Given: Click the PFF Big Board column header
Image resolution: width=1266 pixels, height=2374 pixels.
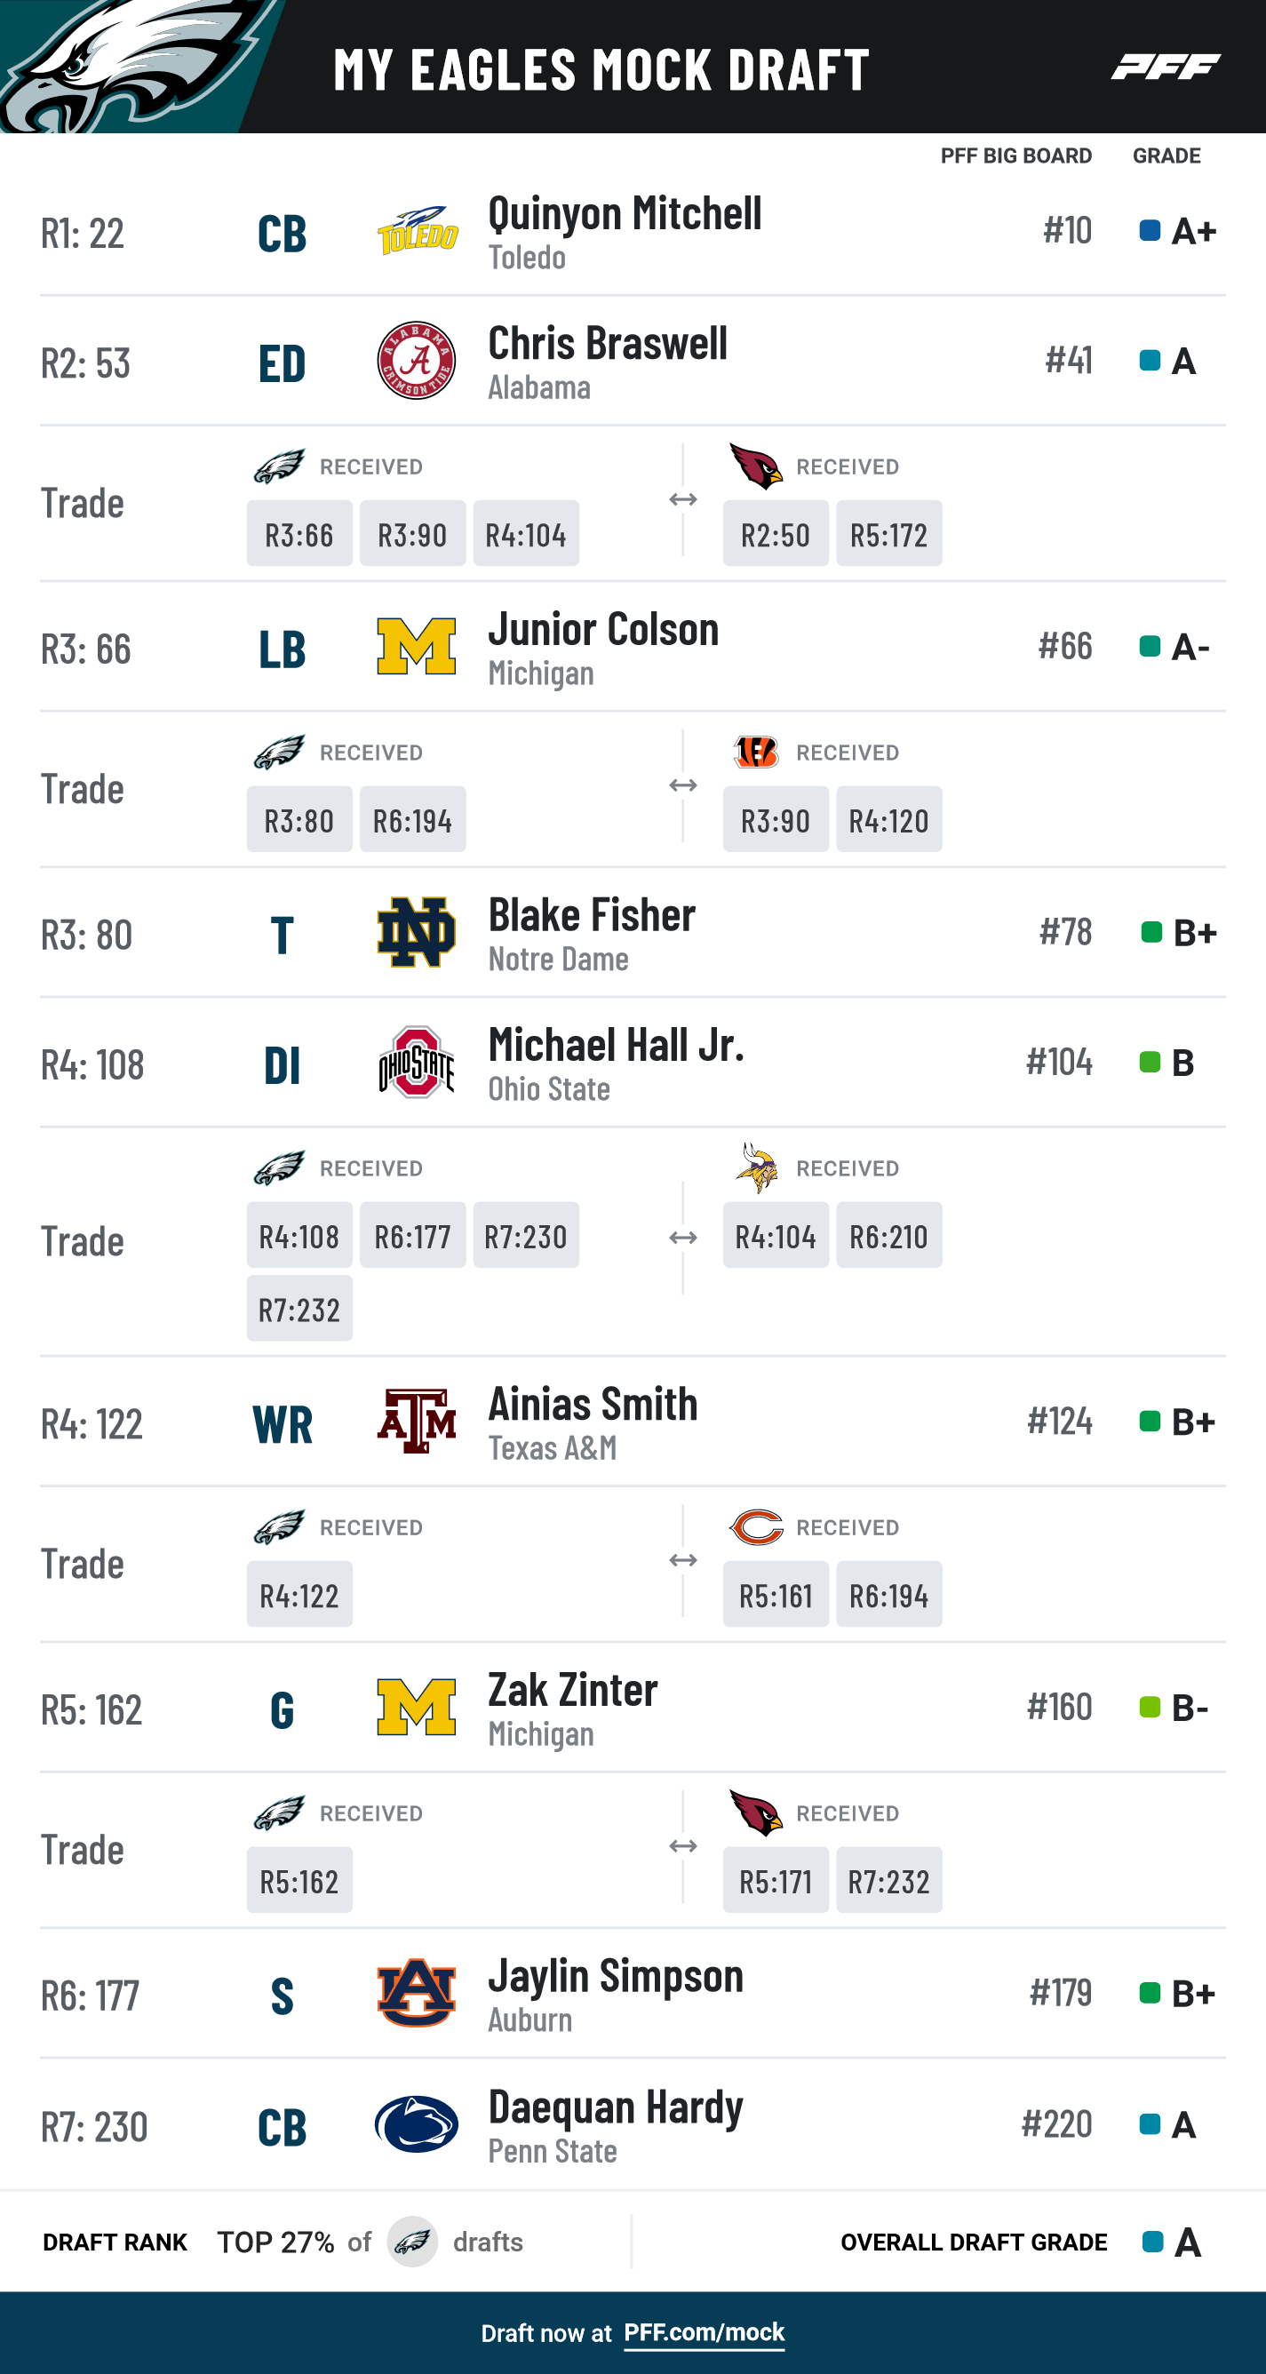Looking at the screenshot, I should pos(1015,155).
